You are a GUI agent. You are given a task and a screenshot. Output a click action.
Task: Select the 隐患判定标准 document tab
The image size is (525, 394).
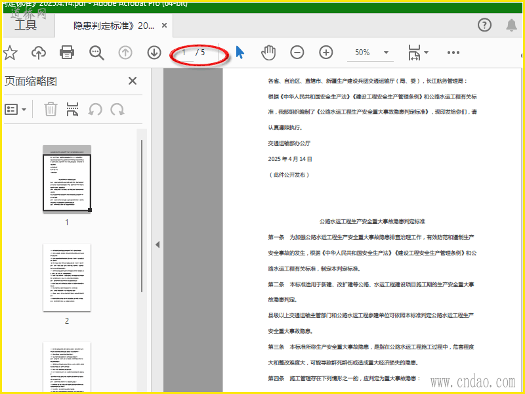114,26
